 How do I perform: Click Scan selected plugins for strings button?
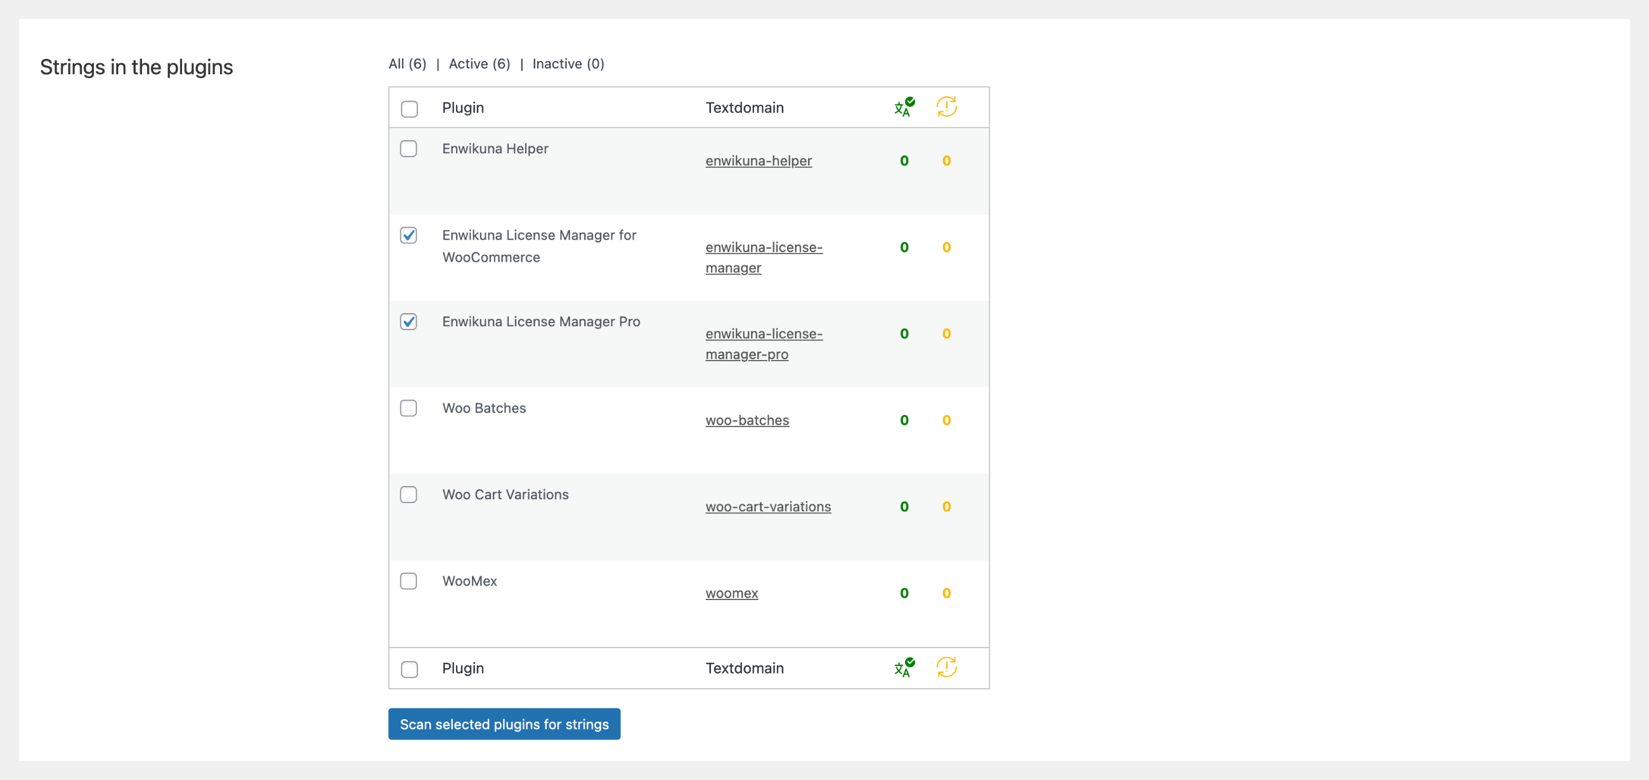coord(504,724)
